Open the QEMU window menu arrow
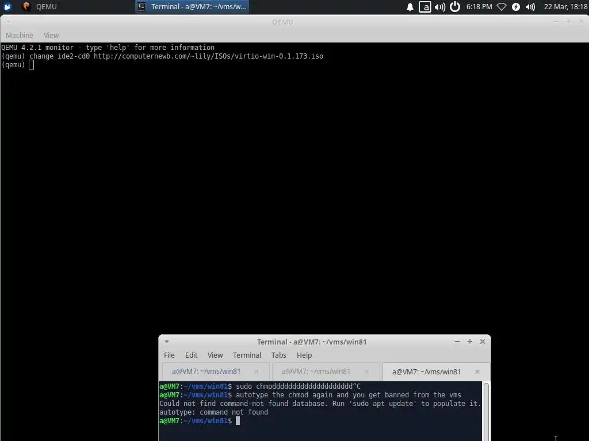The image size is (589, 441). (x=8, y=22)
